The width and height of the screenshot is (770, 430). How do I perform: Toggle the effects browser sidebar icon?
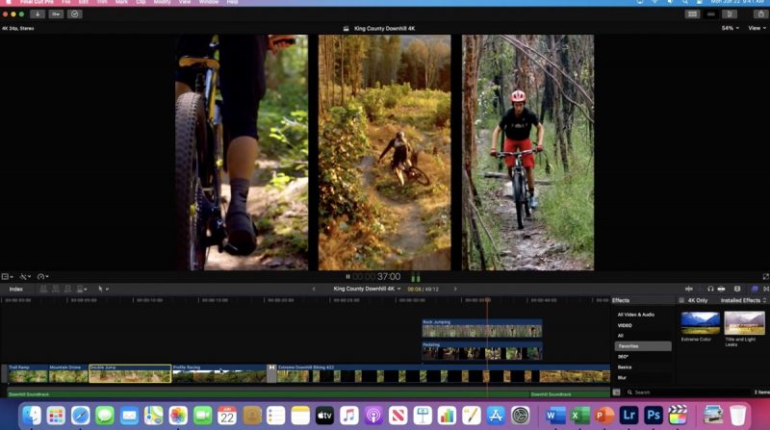point(754,289)
